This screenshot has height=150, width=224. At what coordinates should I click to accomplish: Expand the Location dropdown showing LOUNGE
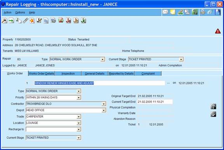[x=79, y=123]
